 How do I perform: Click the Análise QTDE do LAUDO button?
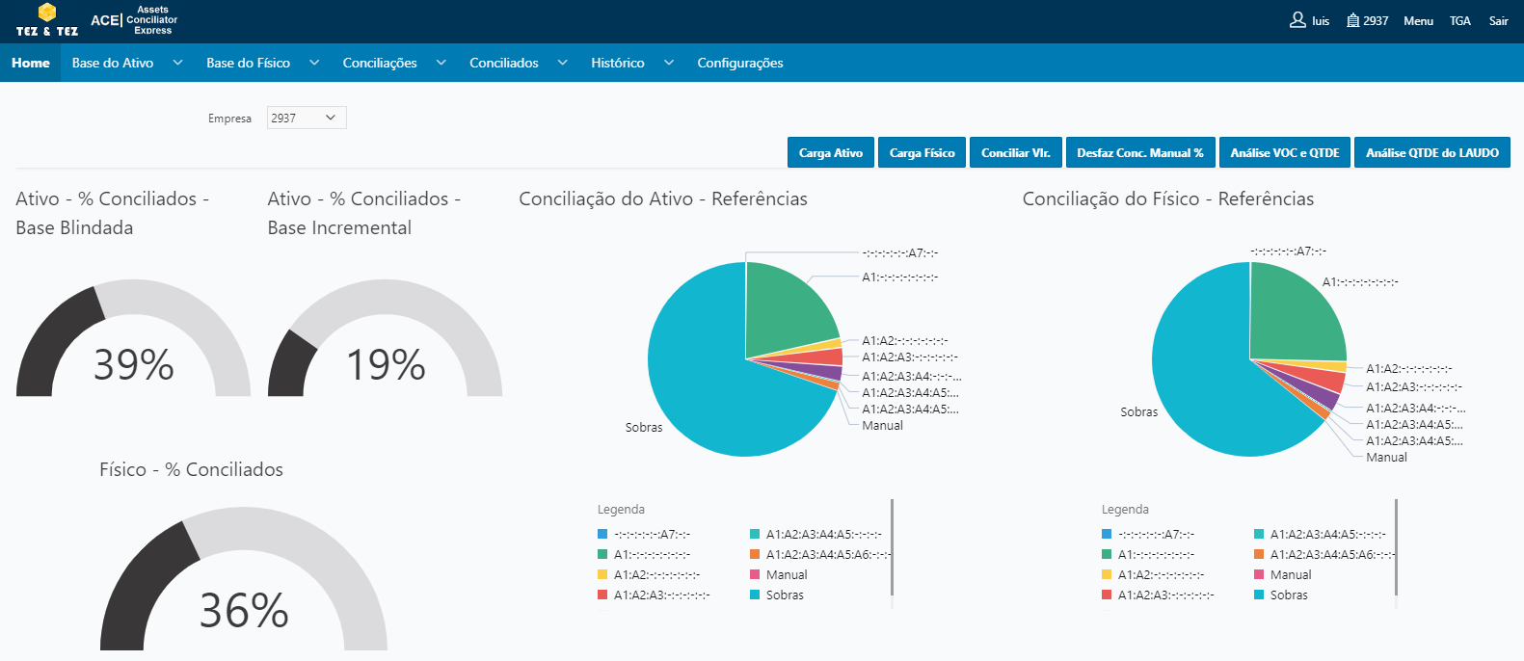(x=1431, y=153)
